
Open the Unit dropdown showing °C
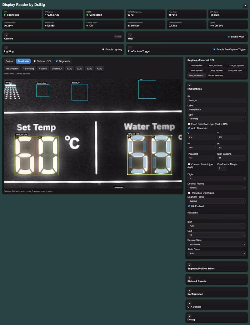217,235
